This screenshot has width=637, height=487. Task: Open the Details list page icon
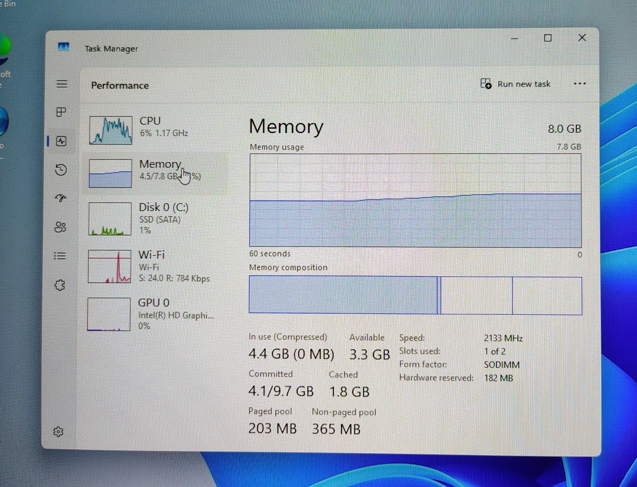pyautogui.click(x=60, y=256)
